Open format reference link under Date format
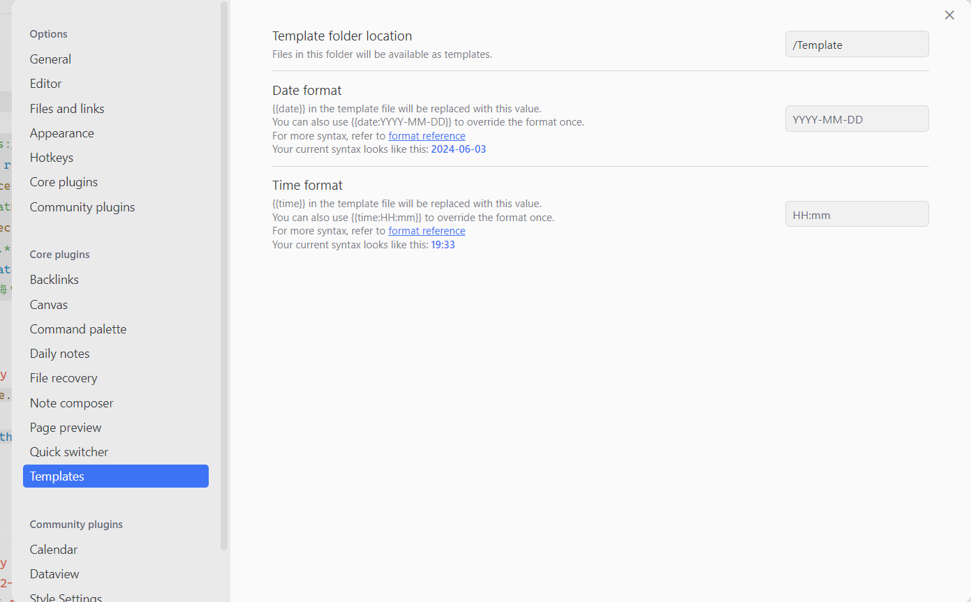The height and width of the screenshot is (602, 971). coord(427,136)
